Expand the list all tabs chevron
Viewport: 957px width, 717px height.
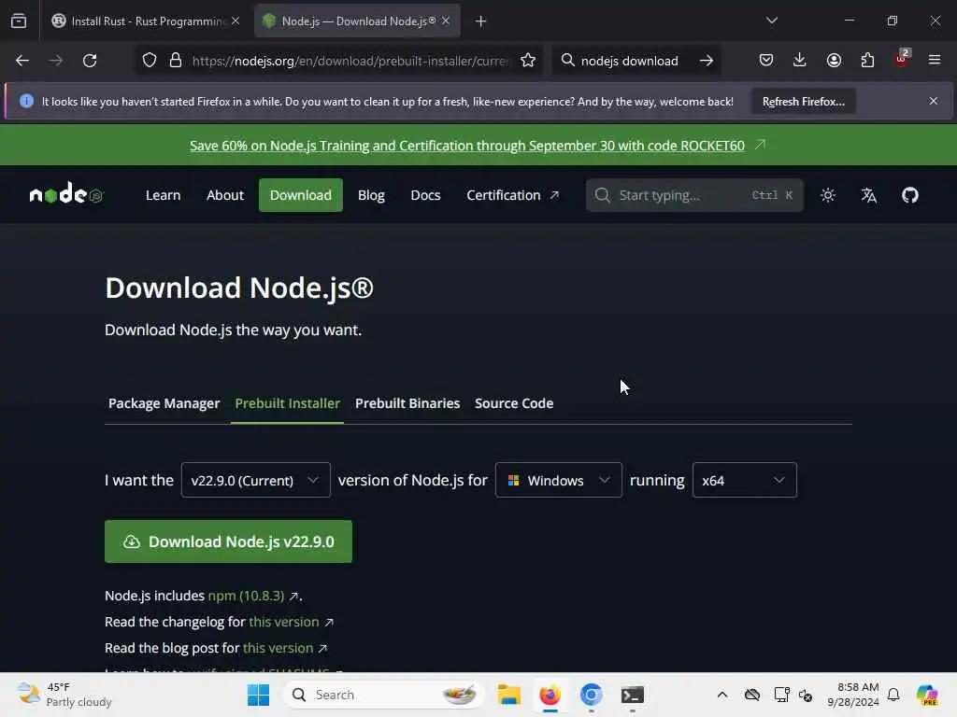pos(771,21)
